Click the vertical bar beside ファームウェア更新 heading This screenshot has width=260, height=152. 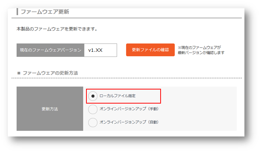pyautogui.click(x=17, y=12)
